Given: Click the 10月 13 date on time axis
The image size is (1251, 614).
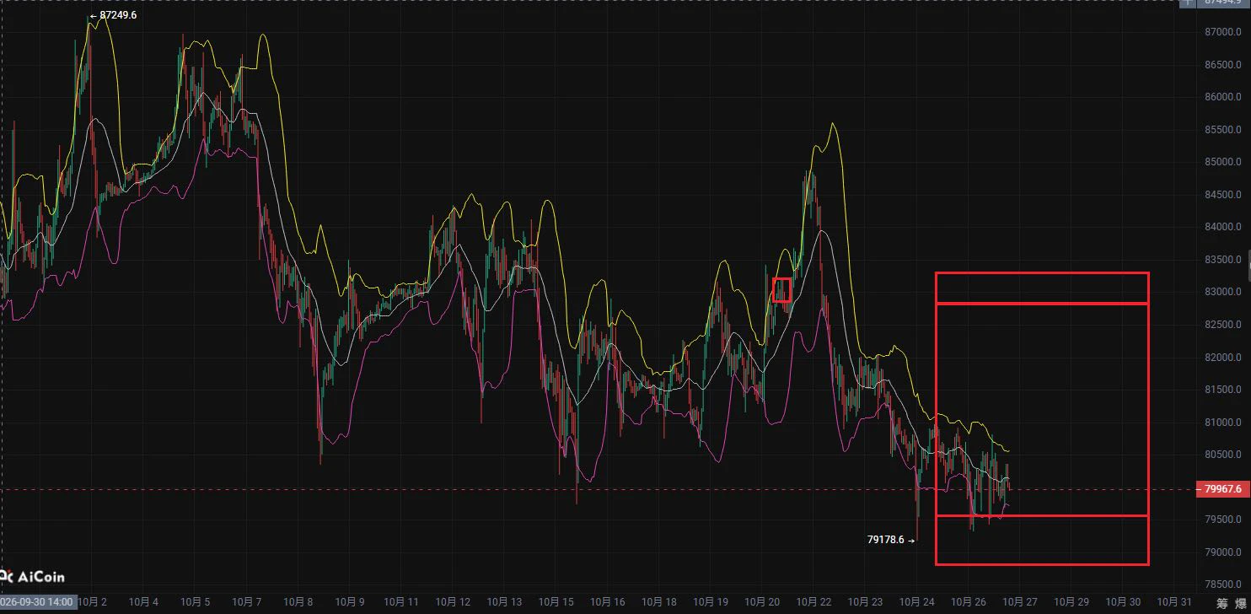Looking at the screenshot, I should pos(505,602).
